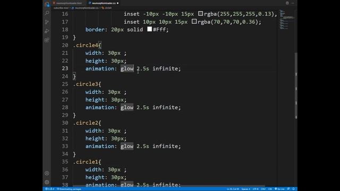Click the .circle4 selector text
This screenshot has height=191, width=340.
(86, 45)
